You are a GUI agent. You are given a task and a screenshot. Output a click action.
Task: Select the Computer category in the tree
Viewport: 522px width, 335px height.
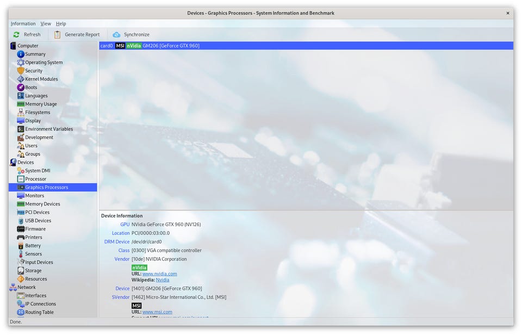pos(28,46)
